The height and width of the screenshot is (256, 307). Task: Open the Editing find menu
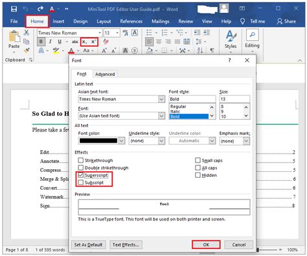tap(252, 41)
